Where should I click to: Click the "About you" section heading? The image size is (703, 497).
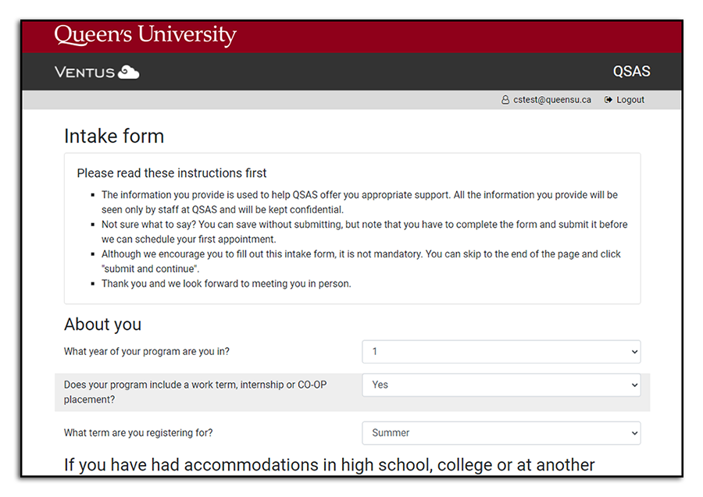click(x=102, y=325)
